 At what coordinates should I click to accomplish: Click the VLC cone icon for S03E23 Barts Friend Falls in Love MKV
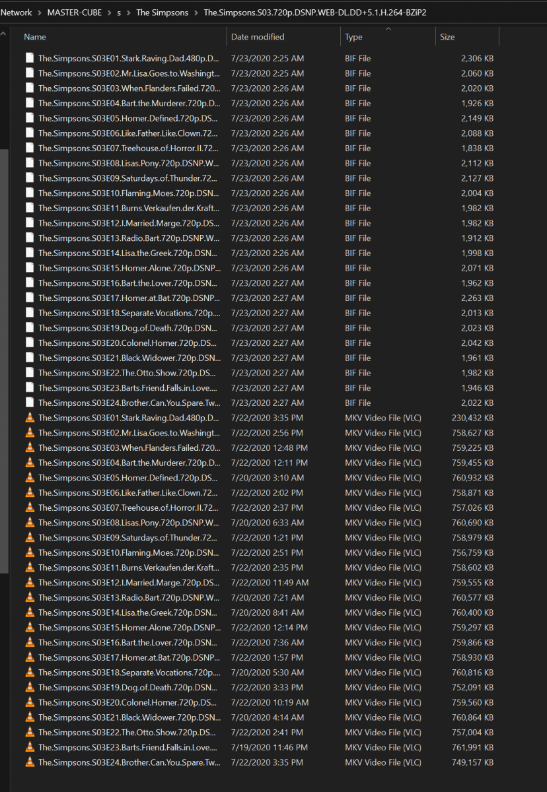pos(30,746)
